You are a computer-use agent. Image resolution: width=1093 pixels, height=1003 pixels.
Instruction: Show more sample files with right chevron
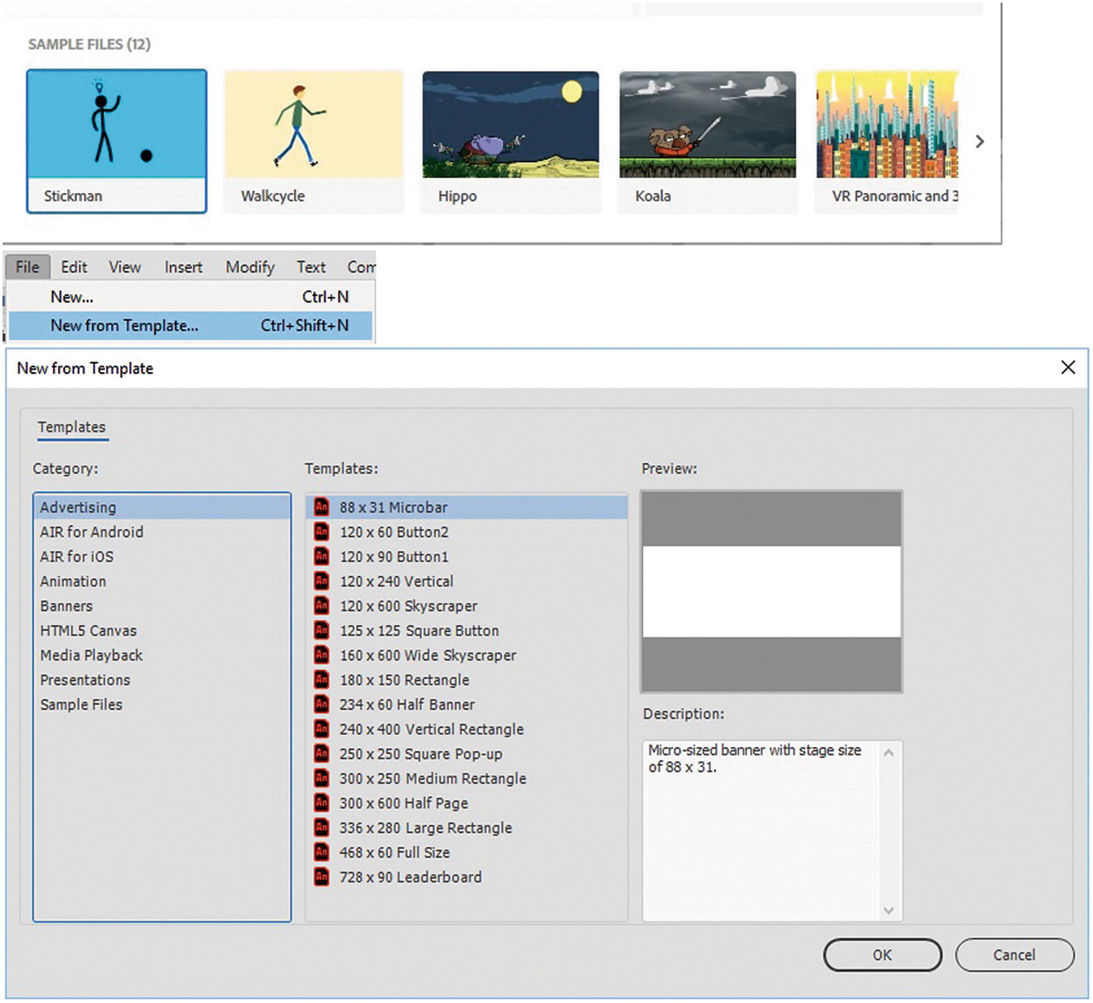(980, 141)
